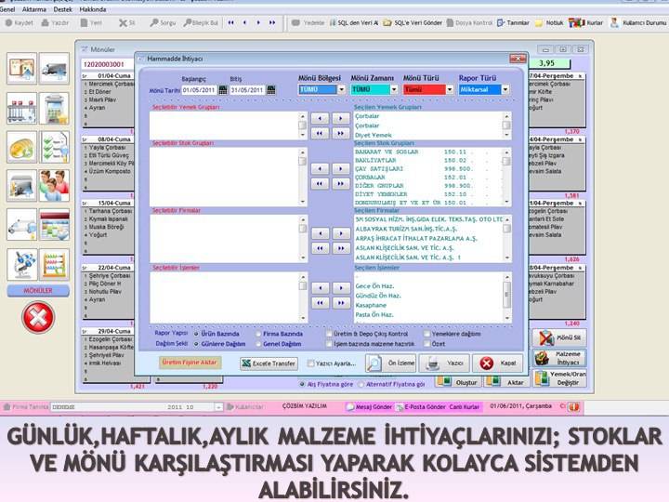This screenshot has height=502, width=669.
Task: Enable Üretim & Depo Çıkış Kontrol checkbox
Action: pyautogui.click(x=330, y=333)
